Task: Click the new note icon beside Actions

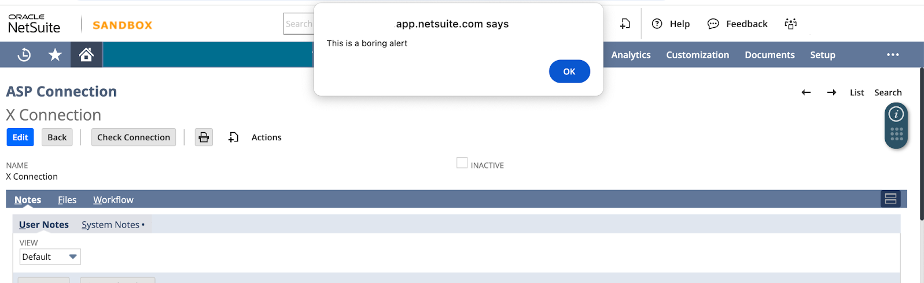Action: click(x=233, y=137)
